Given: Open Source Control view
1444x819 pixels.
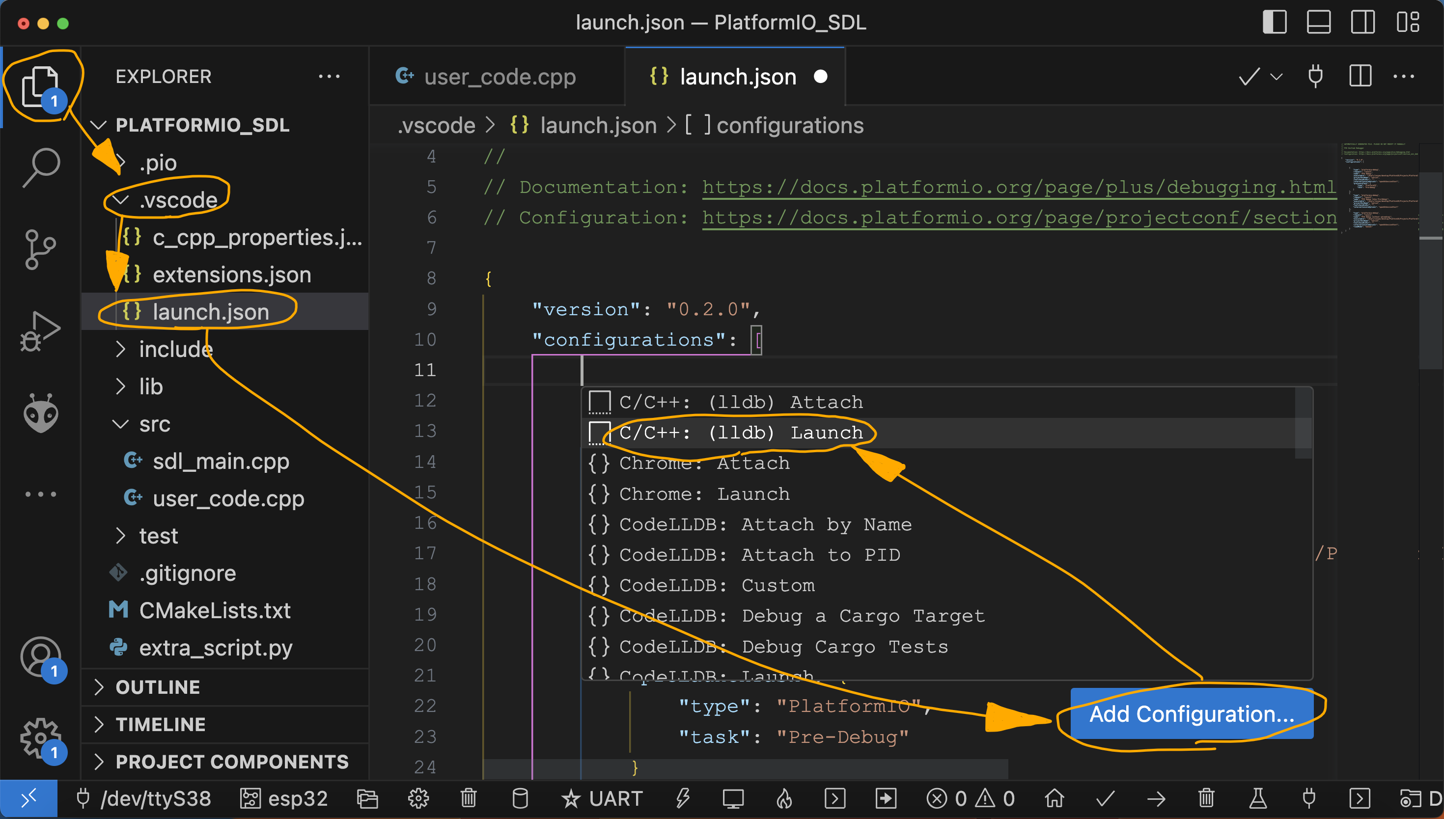Looking at the screenshot, I should point(40,249).
